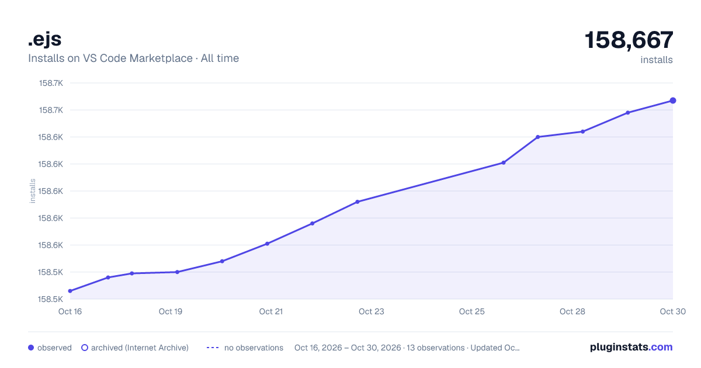701x368 pixels.
Task: Click the Oct 19 axis label
Action: (171, 311)
